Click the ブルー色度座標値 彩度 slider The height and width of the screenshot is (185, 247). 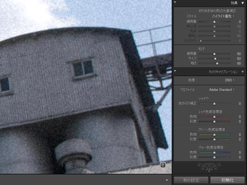(214, 157)
